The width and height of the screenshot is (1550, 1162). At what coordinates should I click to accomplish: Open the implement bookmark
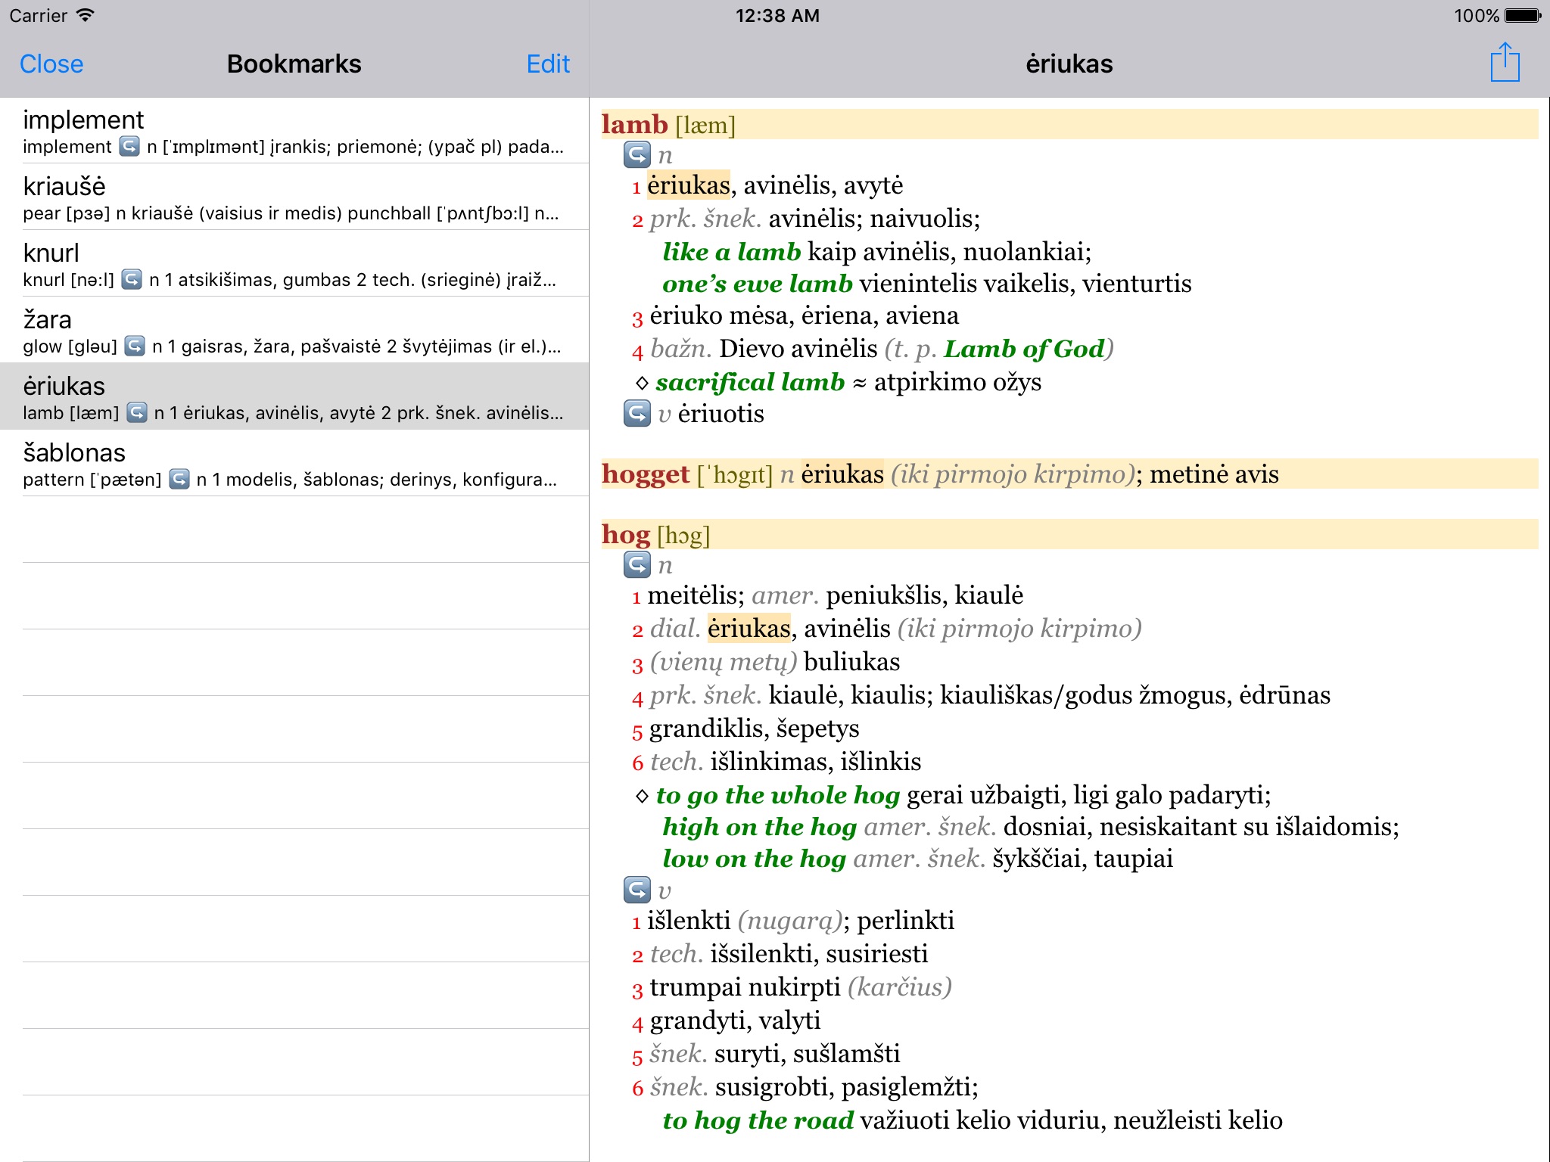click(294, 130)
